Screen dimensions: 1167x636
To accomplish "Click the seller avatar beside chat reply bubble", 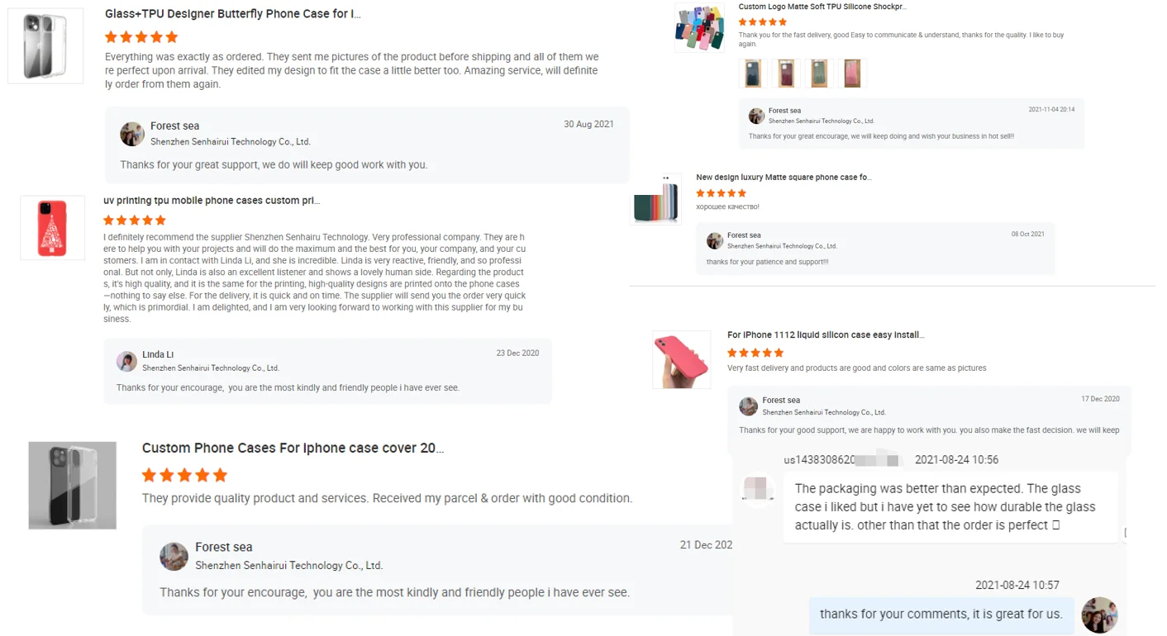I will click(x=1099, y=615).
